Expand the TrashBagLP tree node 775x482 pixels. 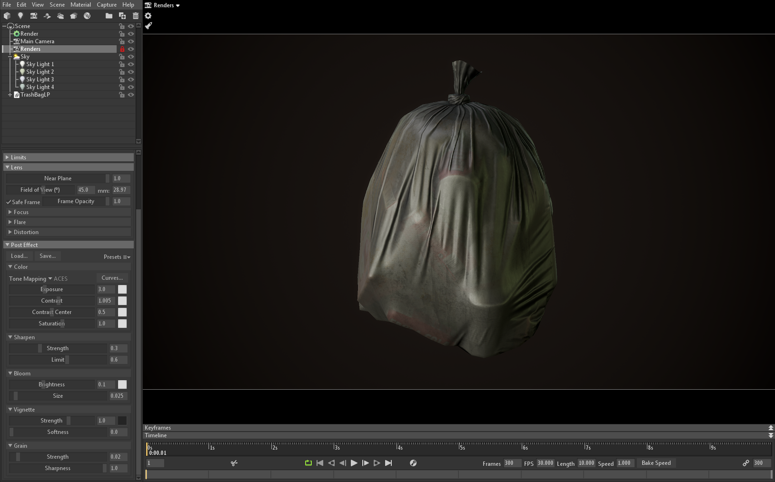[10, 95]
